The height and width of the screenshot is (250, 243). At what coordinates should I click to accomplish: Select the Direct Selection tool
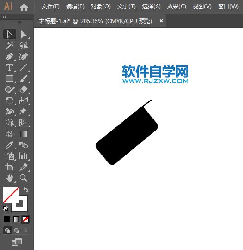tap(24, 34)
